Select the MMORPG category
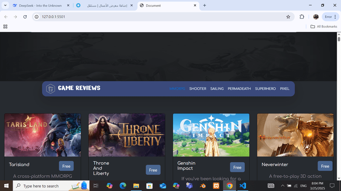The height and width of the screenshot is (191, 341). [x=177, y=89]
